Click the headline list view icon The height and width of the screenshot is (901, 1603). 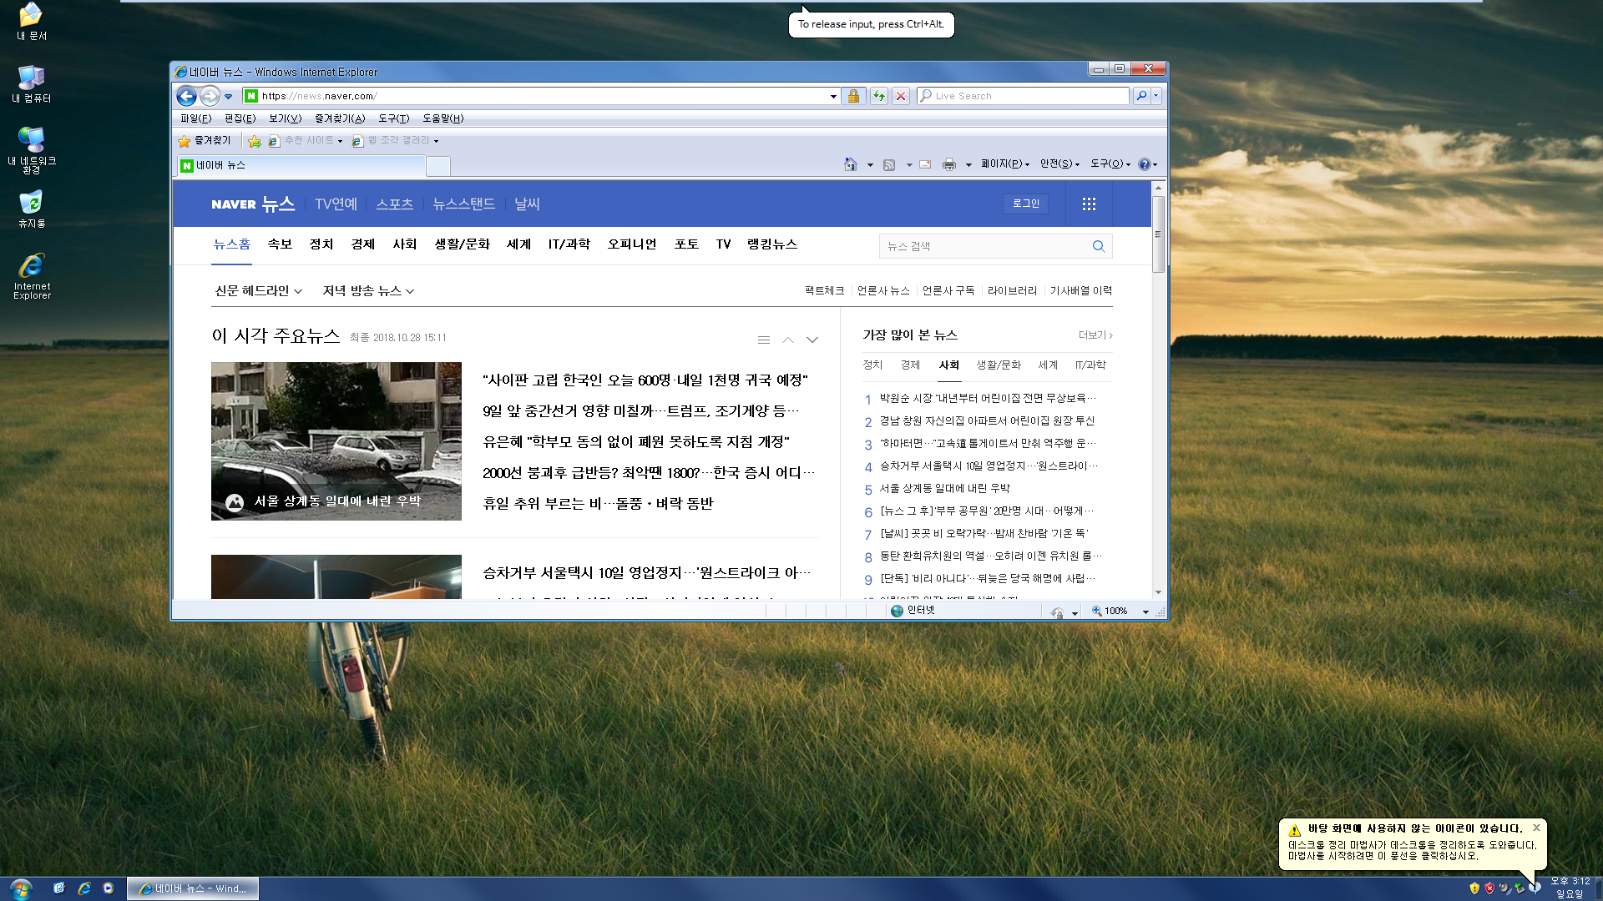pyautogui.click(x=763, y=340)
